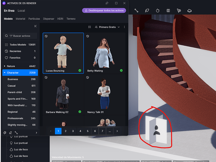Click green check on Barbara Walking 02
Viewport: 216px width, 162px height.
[x=80, y=112]
